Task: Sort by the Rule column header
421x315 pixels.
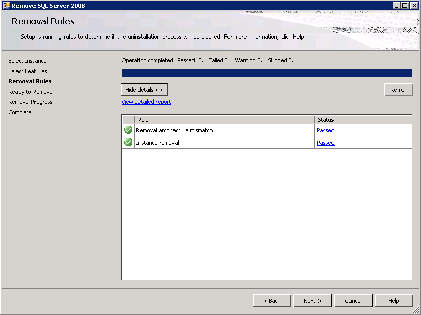Action: [224, 120]
